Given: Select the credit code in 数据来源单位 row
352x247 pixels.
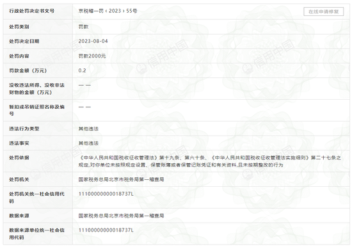Looking at the screenshot, I should coord(106,230).
